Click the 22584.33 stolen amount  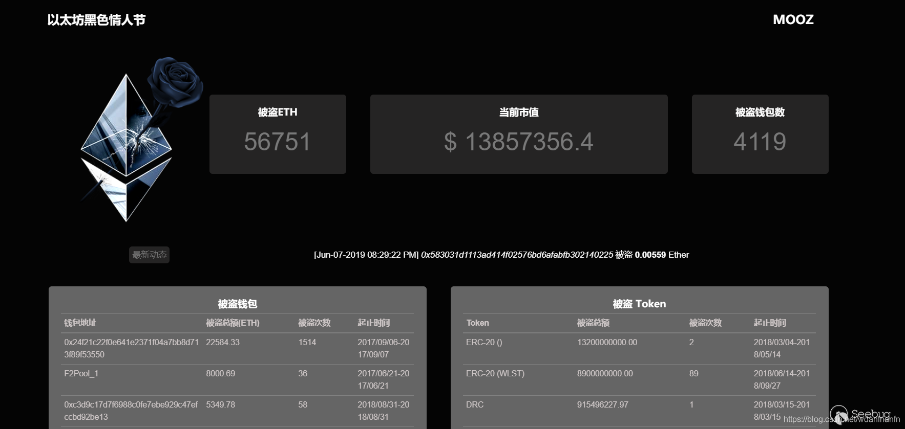223,342
